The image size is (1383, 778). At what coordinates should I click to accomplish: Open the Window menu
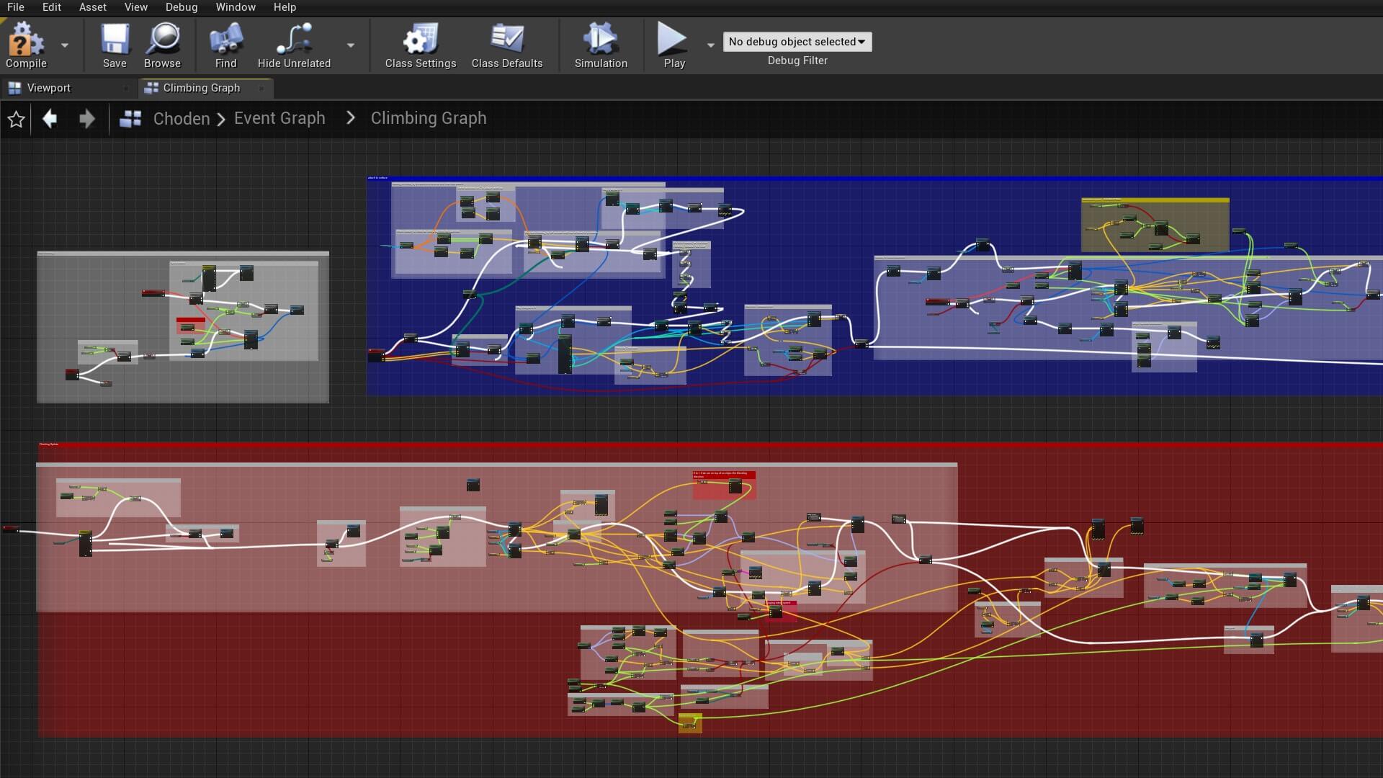(x=236, y=7)
